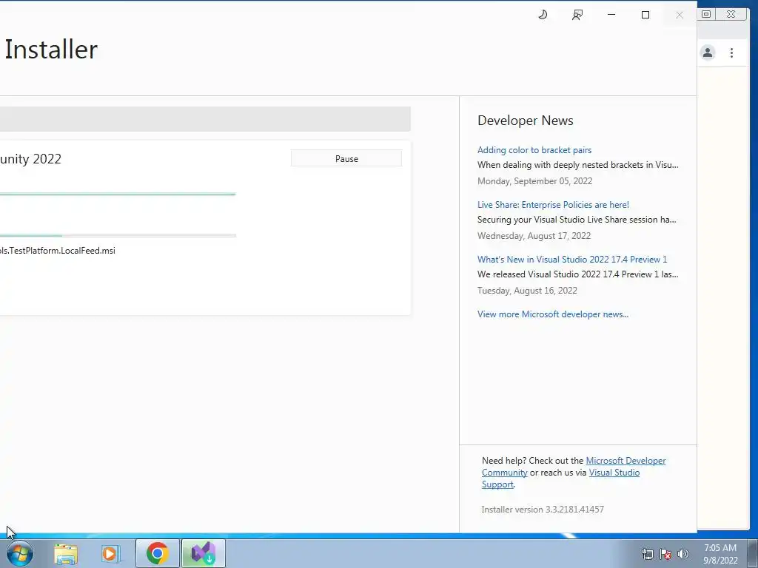This screenshot has width=758, height=568.
Task: Minimize the Visual Studio Installer window
Action: tap(611, 15)
